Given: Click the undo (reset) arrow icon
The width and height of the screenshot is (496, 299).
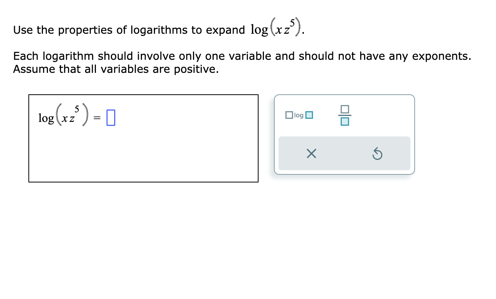Looking at the screenshot, I should point(377,153).
